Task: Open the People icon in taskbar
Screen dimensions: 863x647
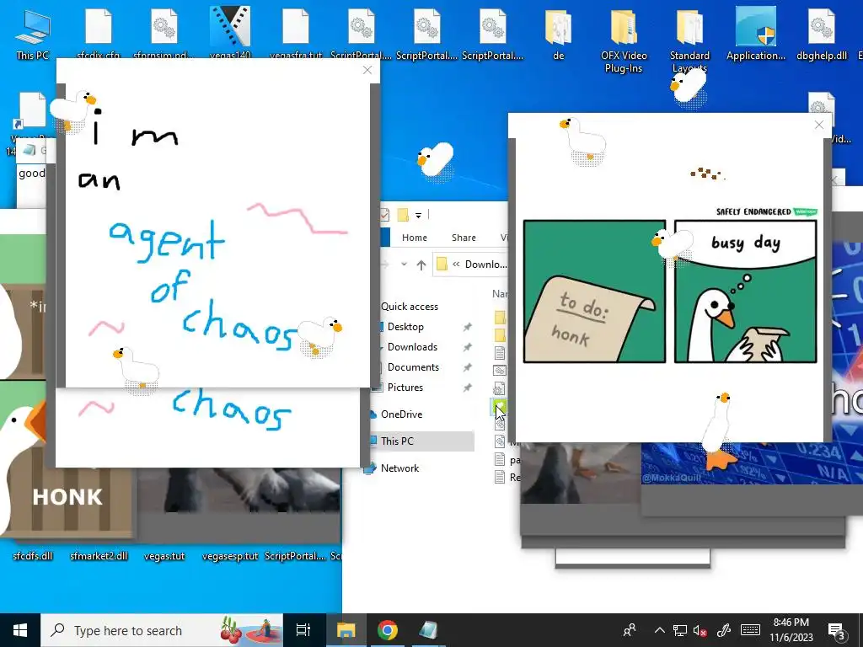Action: coord(630,630)
